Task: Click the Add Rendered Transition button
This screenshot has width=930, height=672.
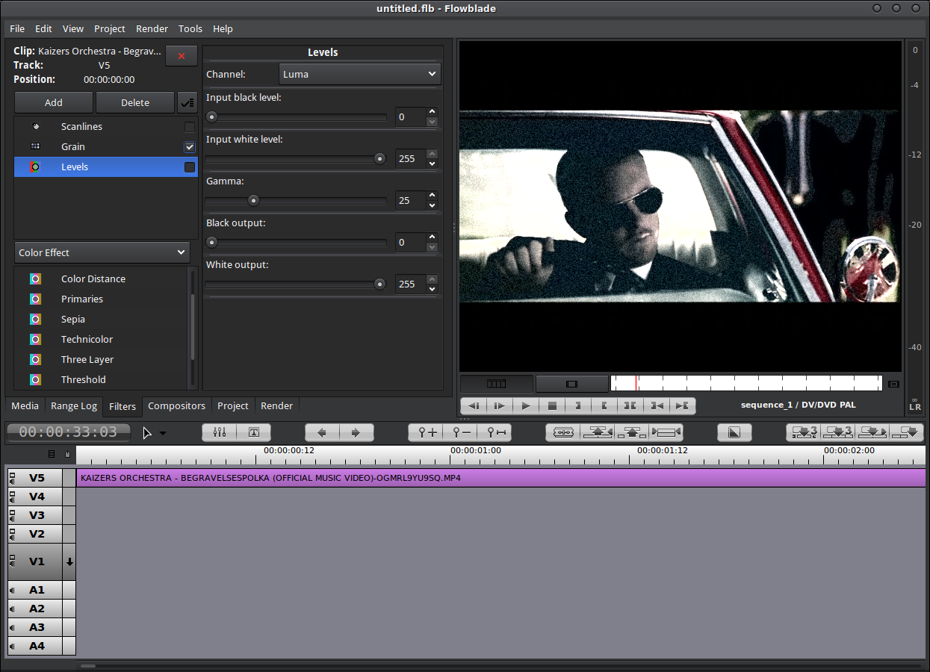Action: click(734, 432)
